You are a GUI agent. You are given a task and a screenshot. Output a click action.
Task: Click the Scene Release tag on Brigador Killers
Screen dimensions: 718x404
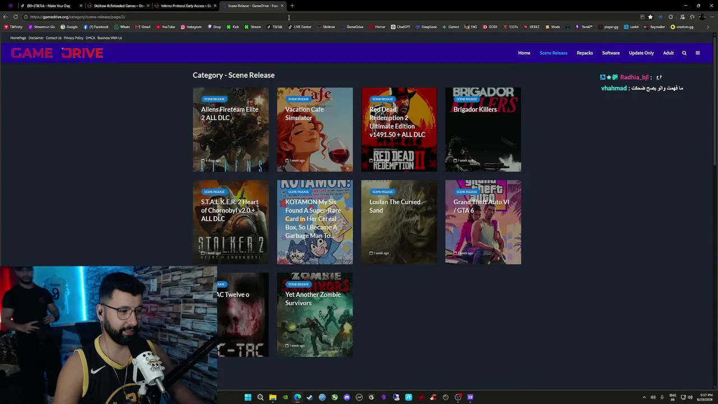pos(467,99)
